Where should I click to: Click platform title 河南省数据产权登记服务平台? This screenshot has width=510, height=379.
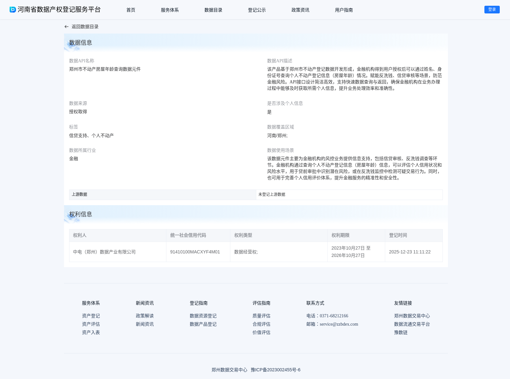click(x=59, y=10)
